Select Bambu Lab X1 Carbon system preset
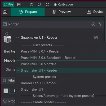 point(61,83)
